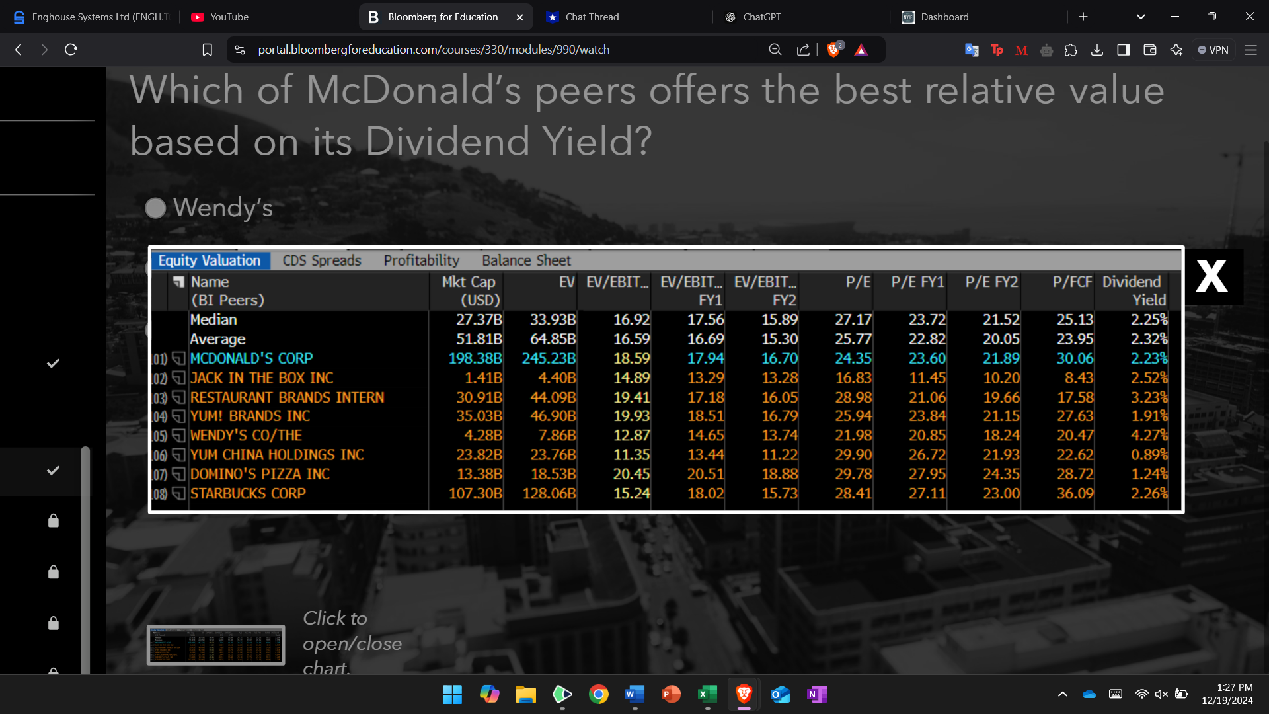The height and width of the screenshot is (714, 1269).
Task: Switch to the Balance Sheet tab
Action: coord(526,260)
